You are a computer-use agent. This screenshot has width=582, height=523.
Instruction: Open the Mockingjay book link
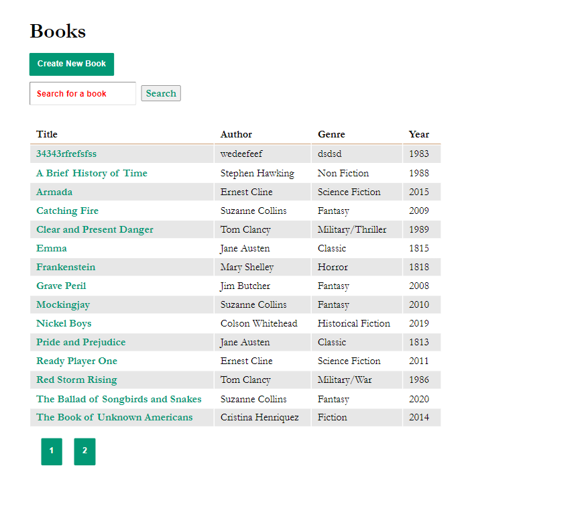coord(63,305)
